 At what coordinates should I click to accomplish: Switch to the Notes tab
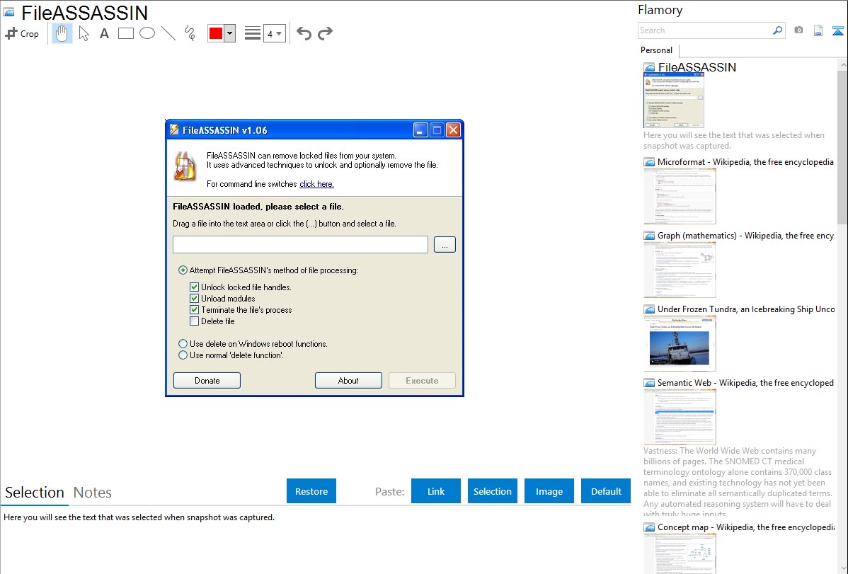tap(93, 493)
